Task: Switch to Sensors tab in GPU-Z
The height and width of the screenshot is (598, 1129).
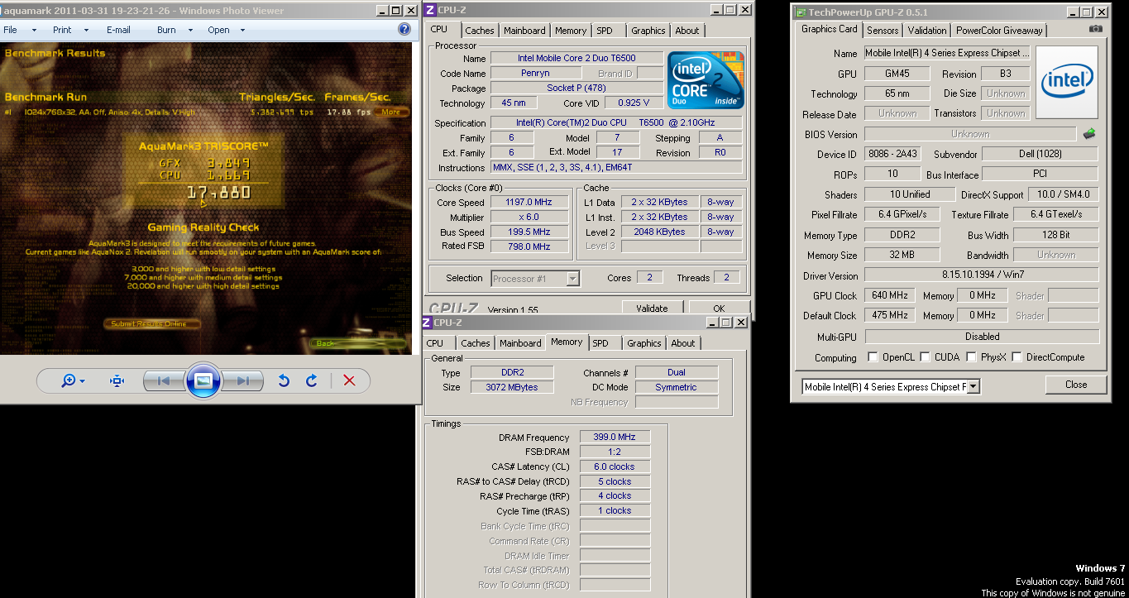Action: click(x=883, y=31)
